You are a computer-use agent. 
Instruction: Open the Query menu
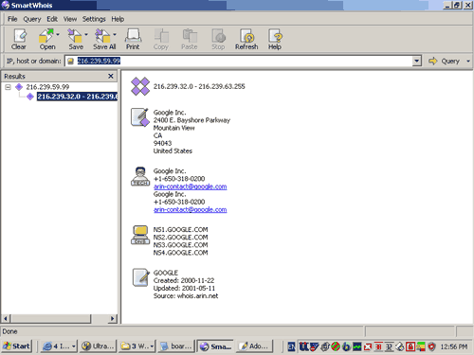(x=32, y=19)
